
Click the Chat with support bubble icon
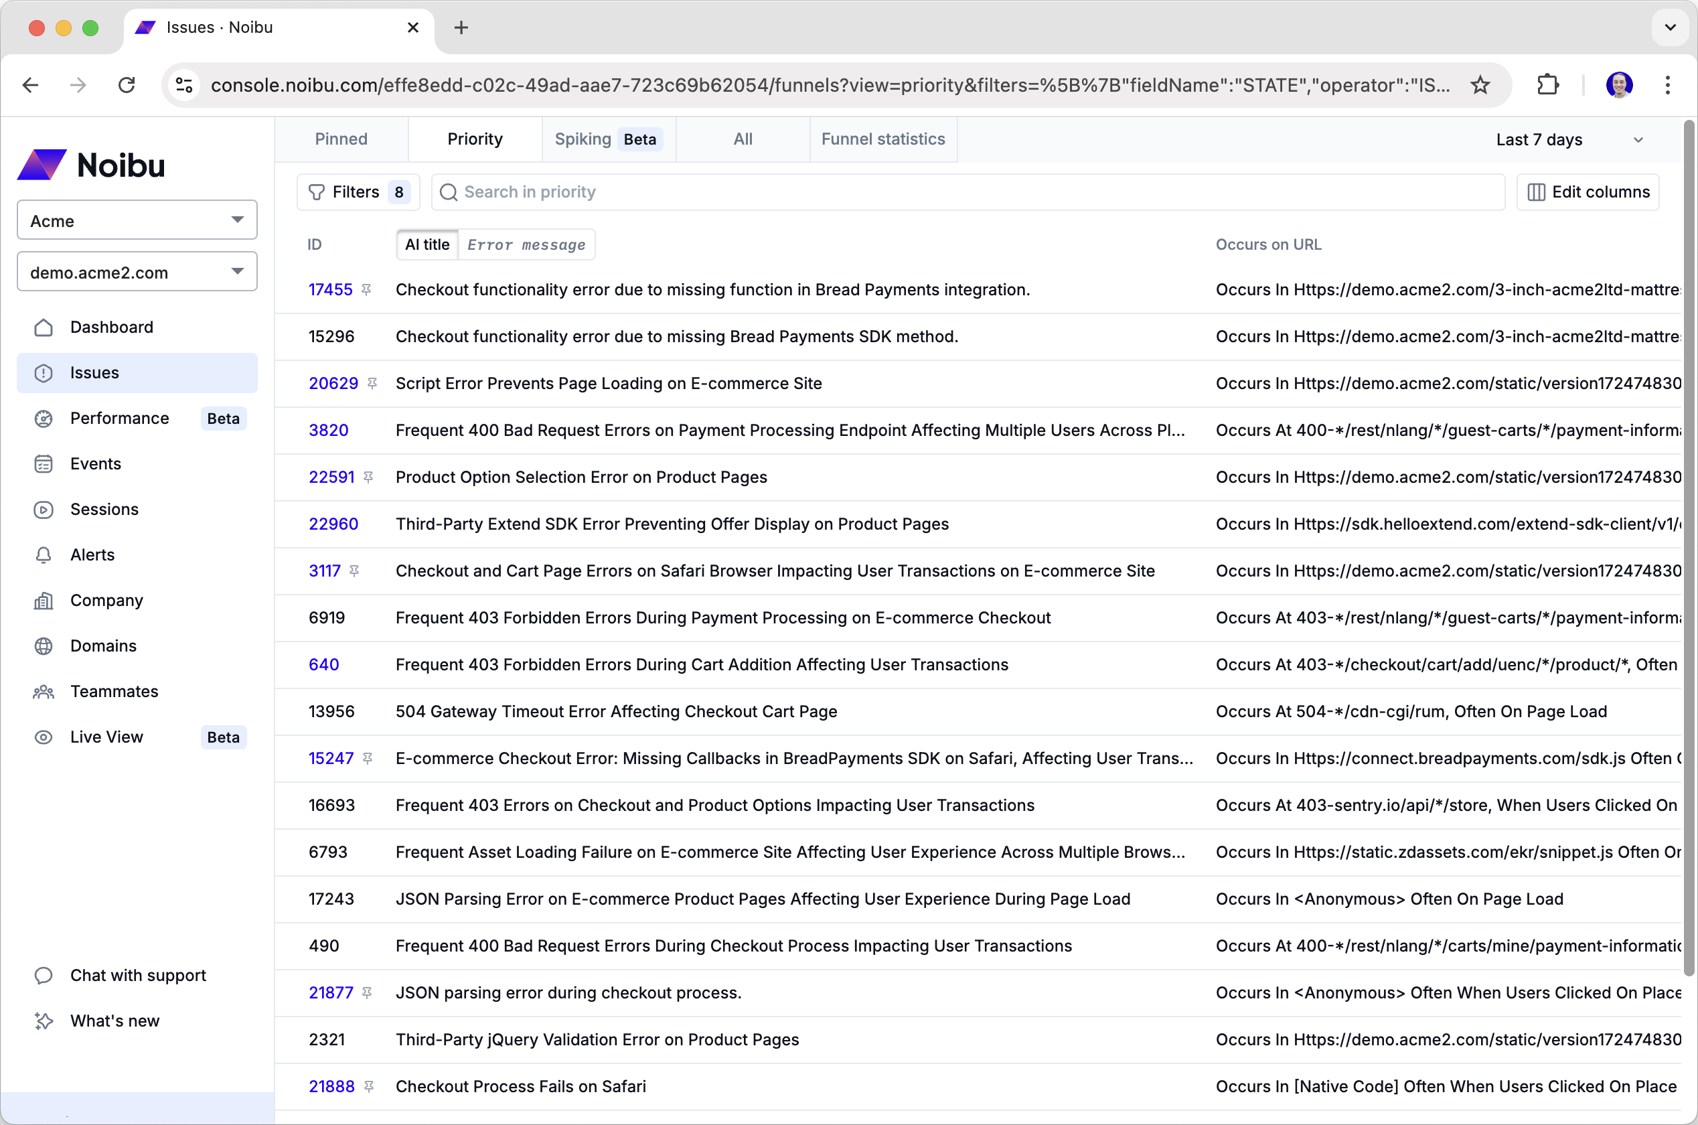pos(44,975)
